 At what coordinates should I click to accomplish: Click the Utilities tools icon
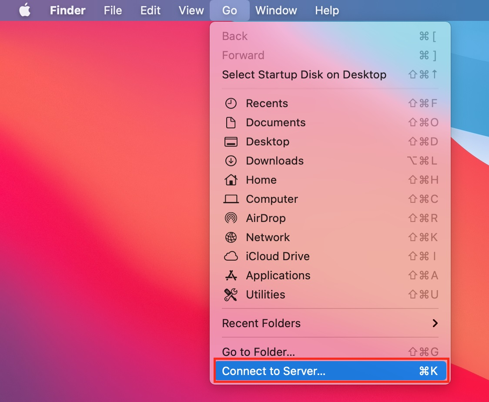[x=231, y=295]
